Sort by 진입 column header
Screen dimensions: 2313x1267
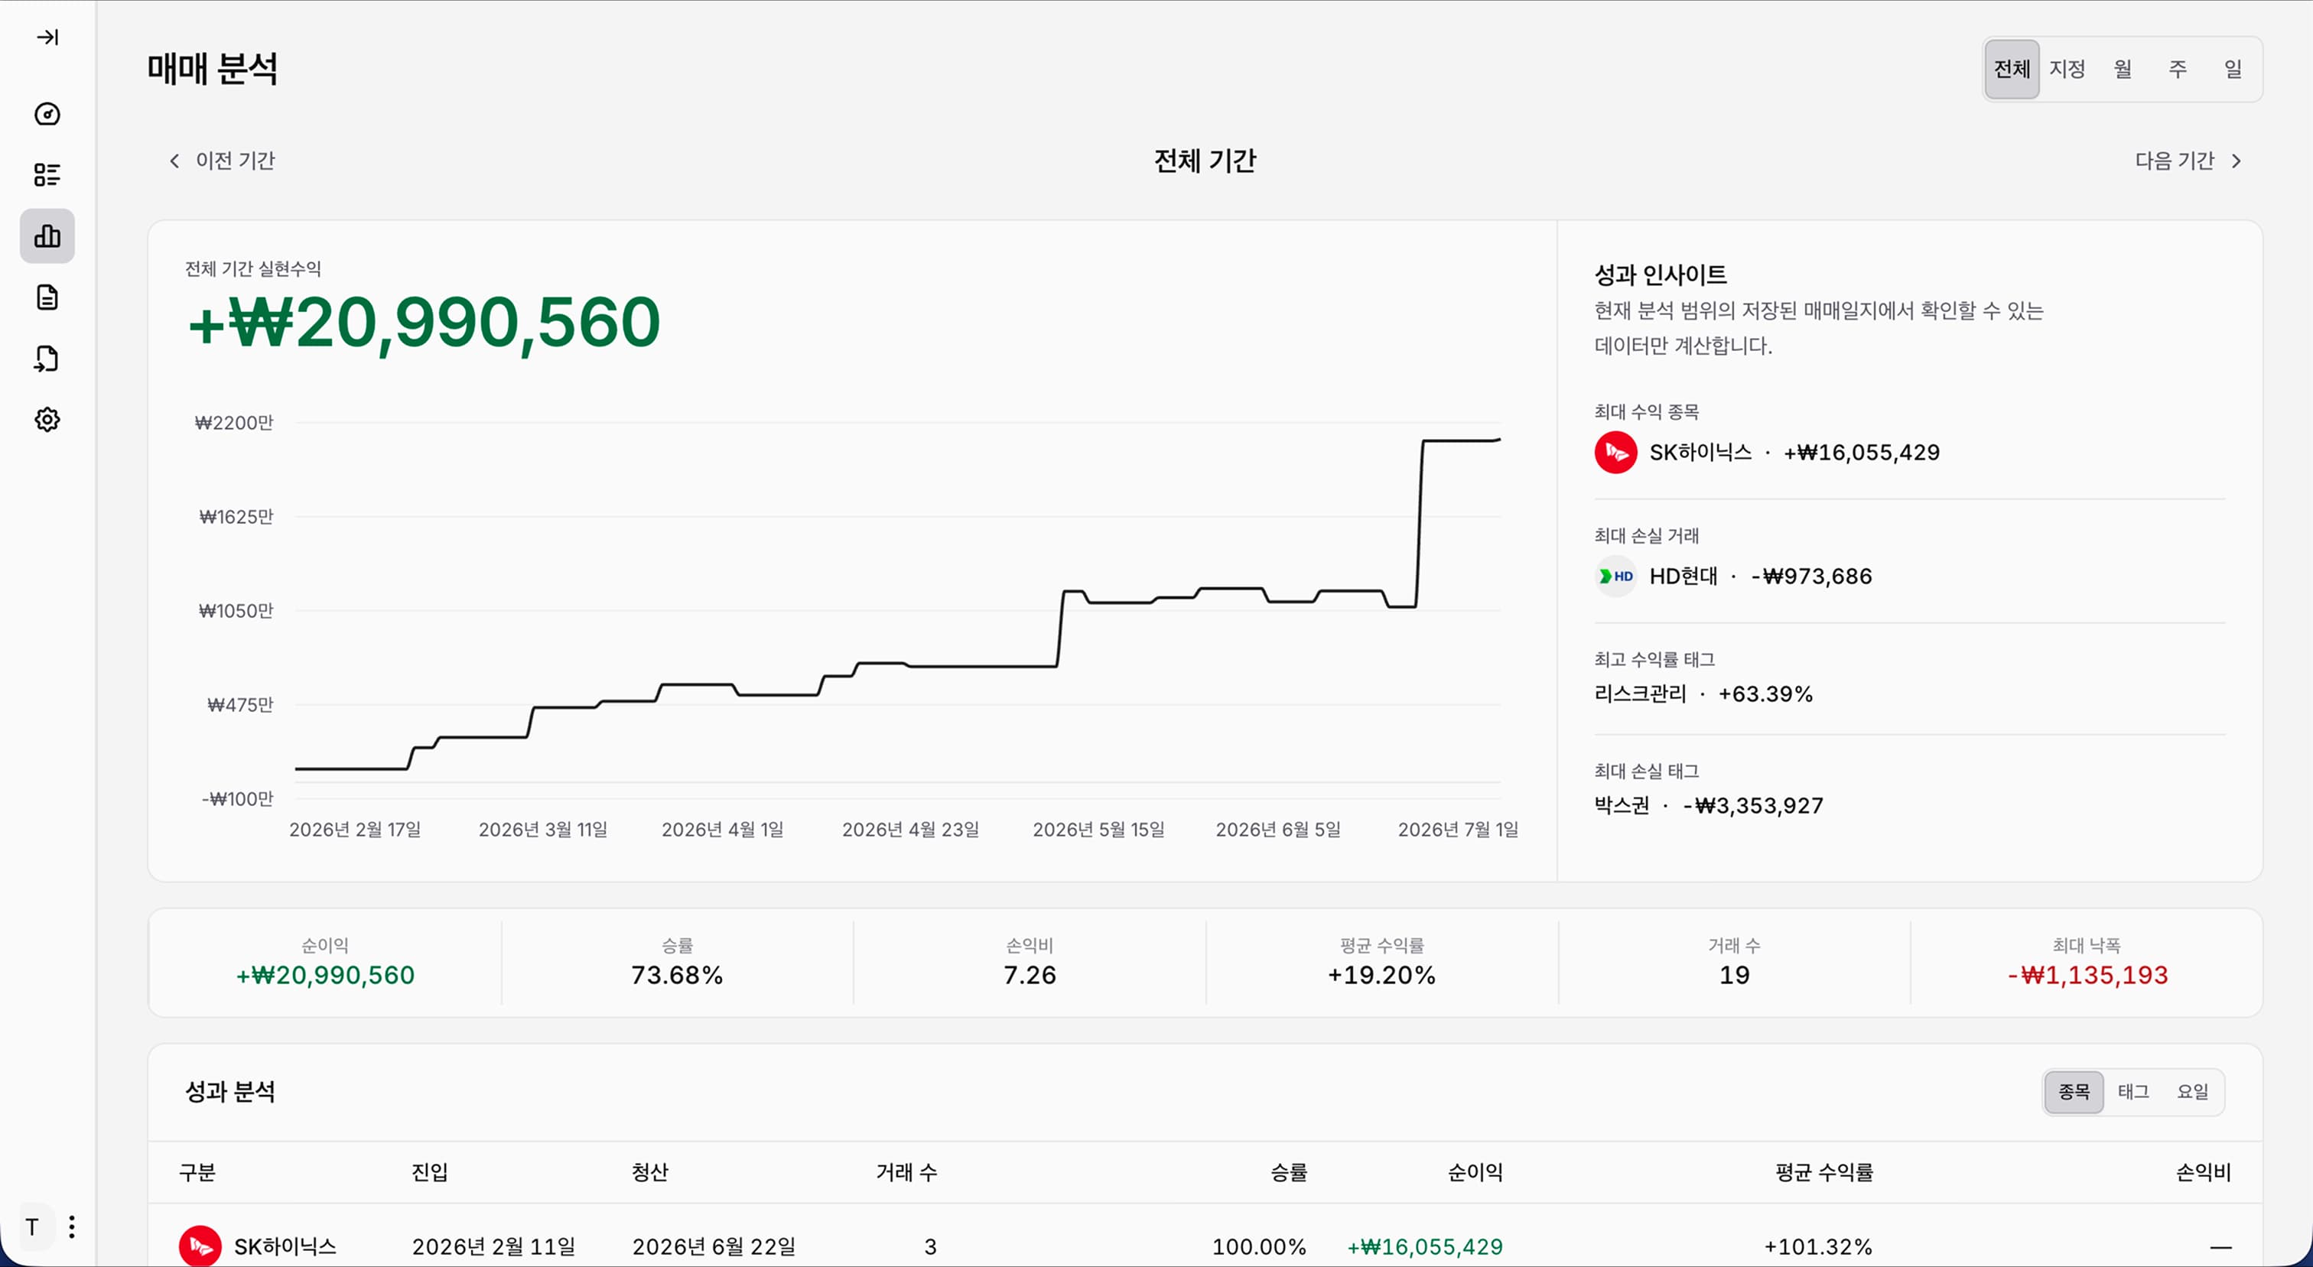[x=429, y=1173]
